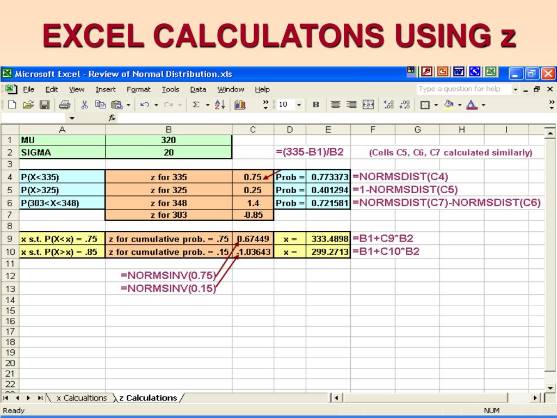Click the Cut scissors icon
The image size is (557, 418).
(x=84, y=104)
